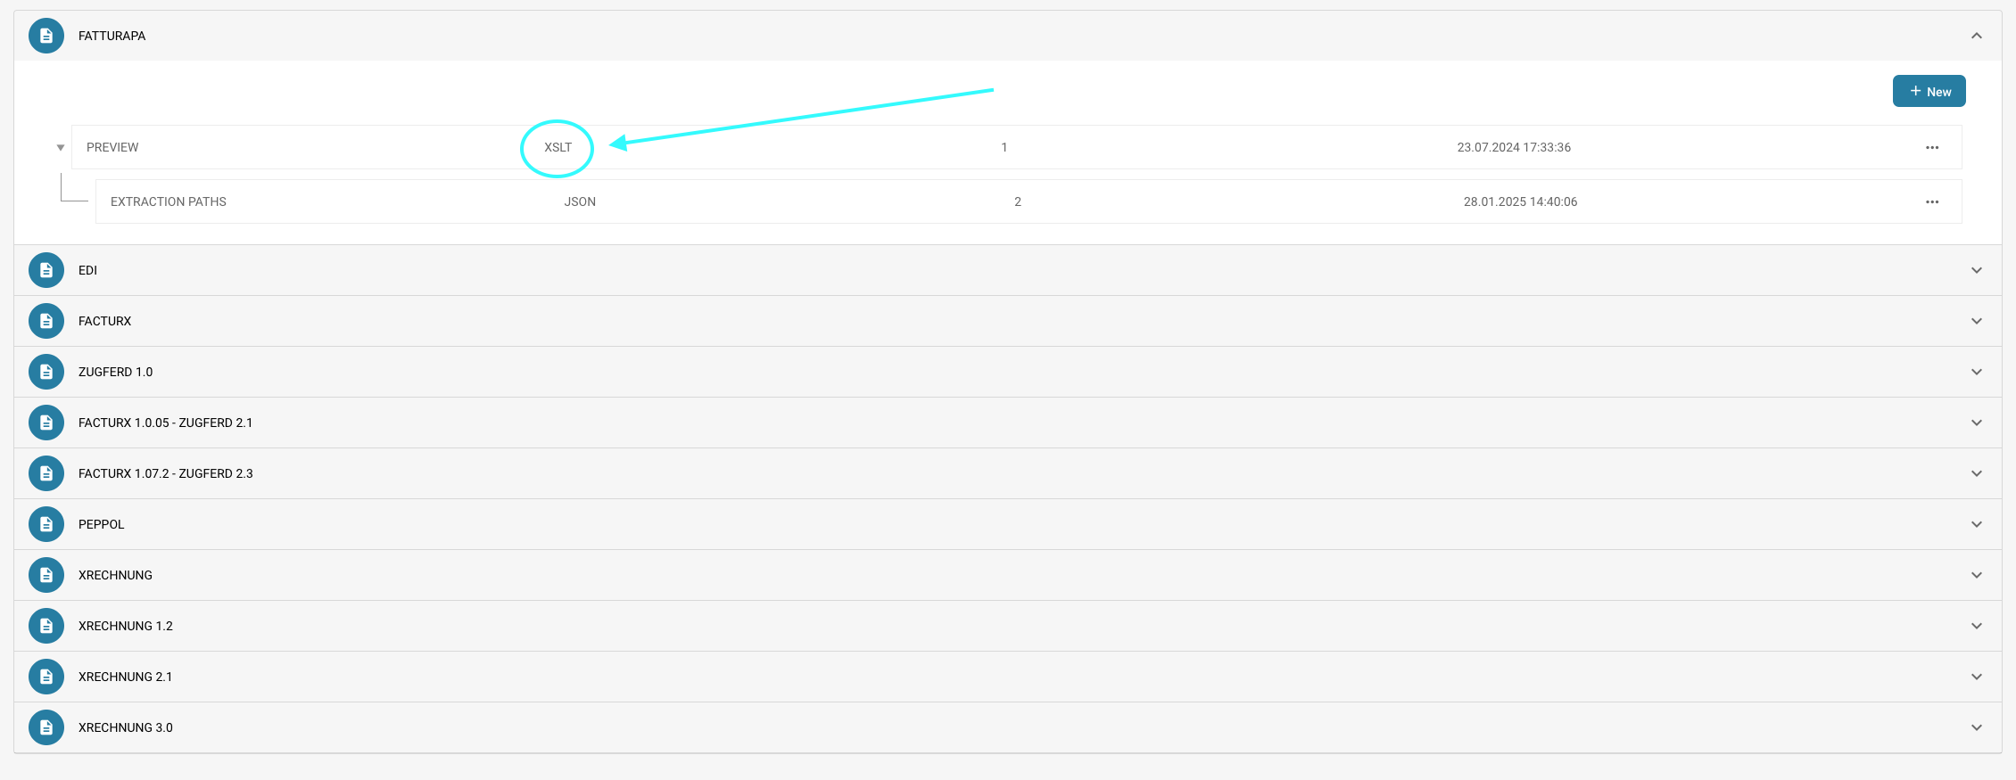
Task: Click the PEPPOL document icon
Action: [46, 524]
